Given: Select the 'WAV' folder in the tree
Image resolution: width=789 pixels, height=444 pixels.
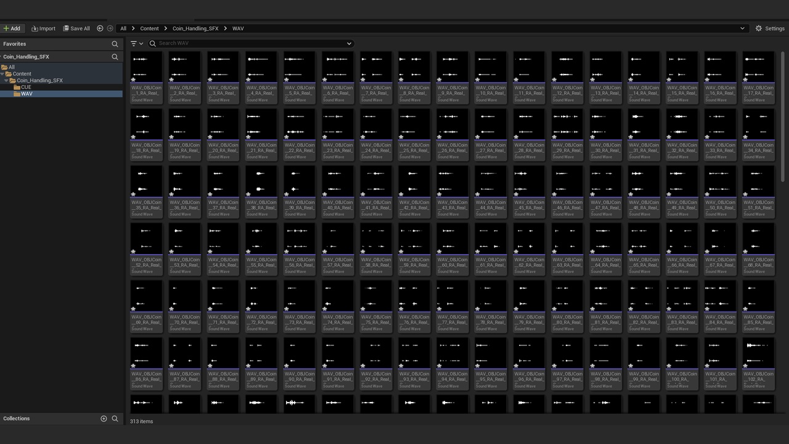Looking at the screenshot, I should (27, 94).
